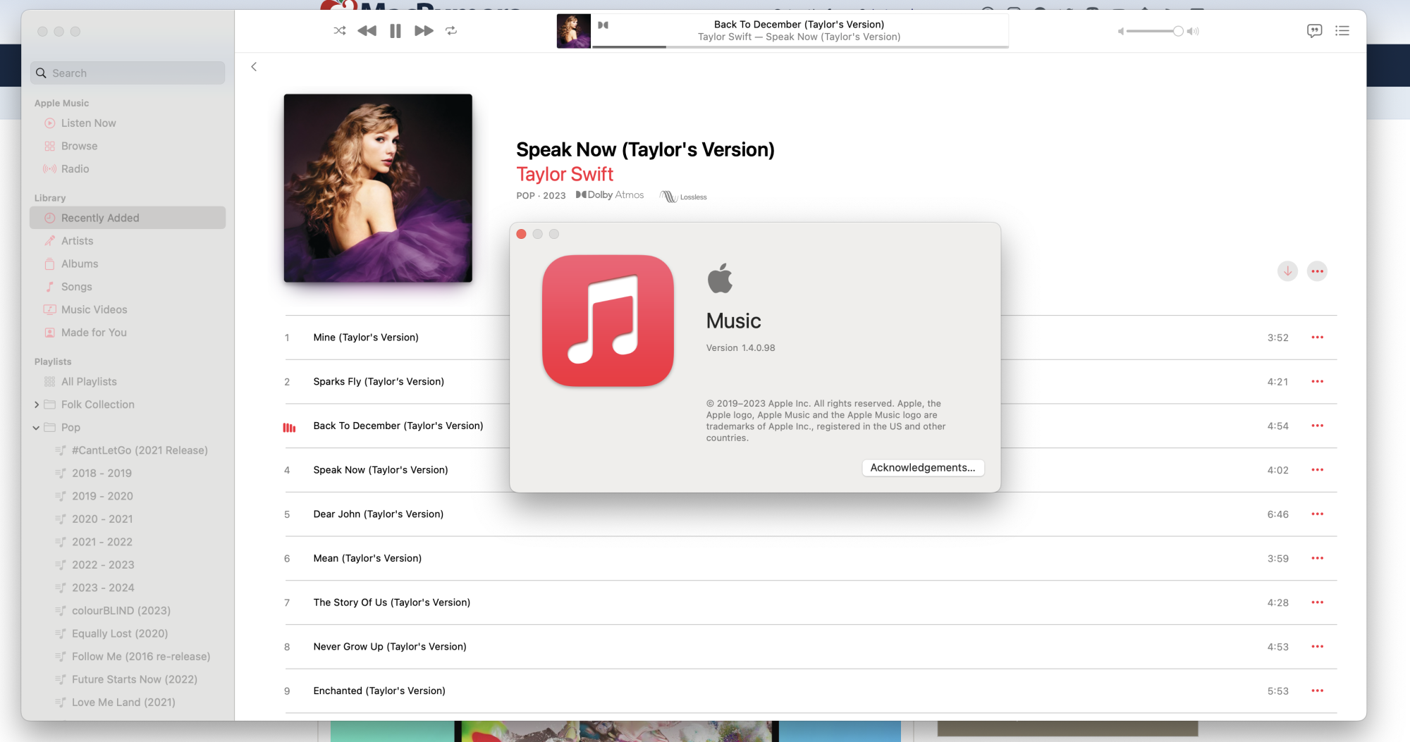The image size is (1410, 742).
Task: Close the About Music dialog
Action: (521, 234)
